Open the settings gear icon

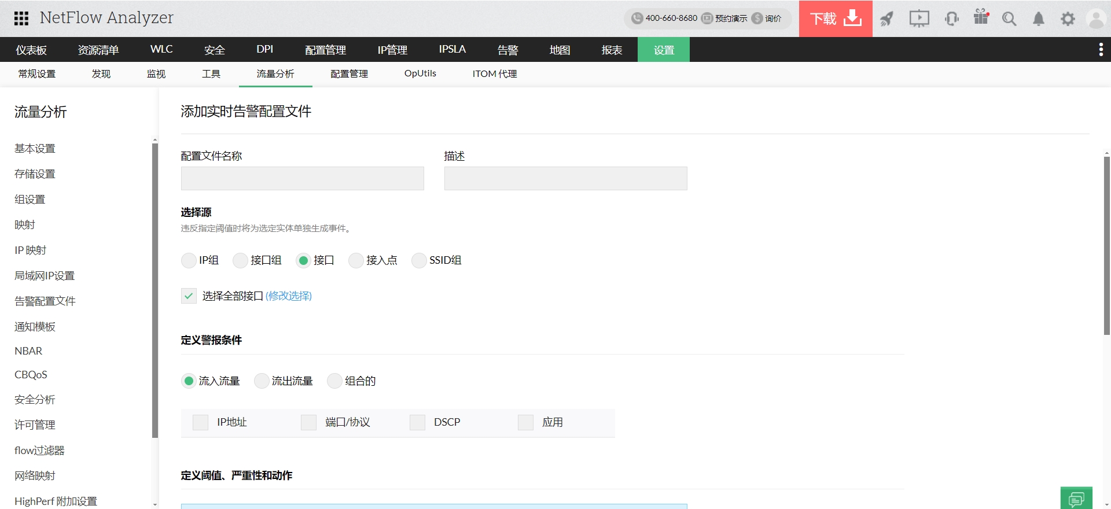[1068, 19]
